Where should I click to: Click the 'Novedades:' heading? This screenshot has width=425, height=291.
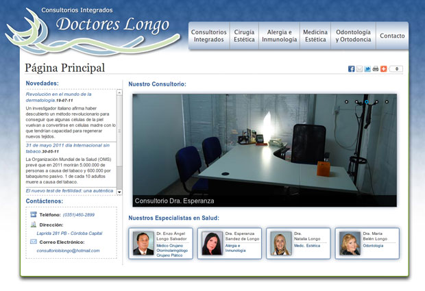pyautogui.click(x=42, y=84)
